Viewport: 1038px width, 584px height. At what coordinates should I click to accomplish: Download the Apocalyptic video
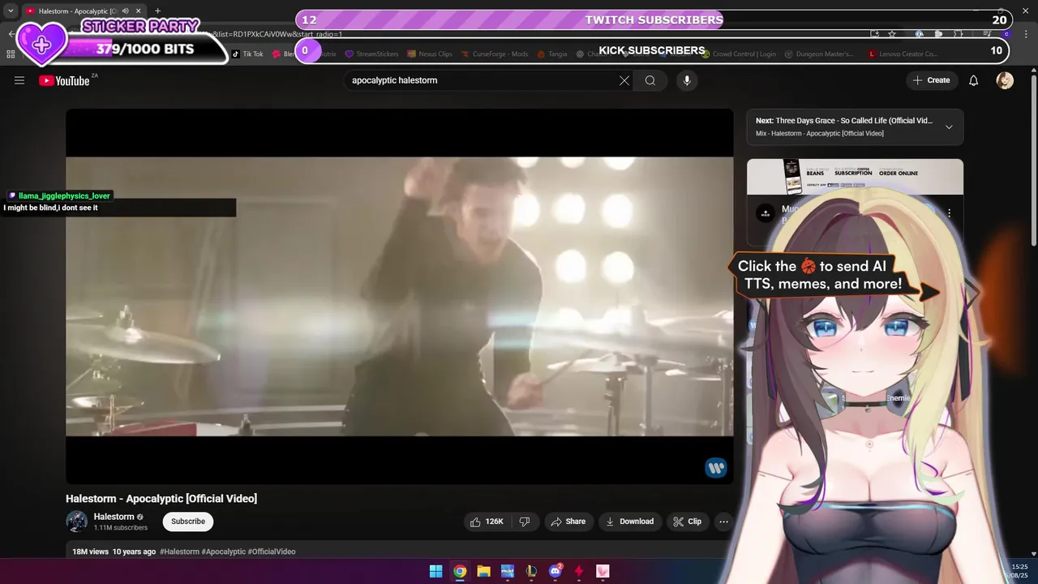point(629,522)
